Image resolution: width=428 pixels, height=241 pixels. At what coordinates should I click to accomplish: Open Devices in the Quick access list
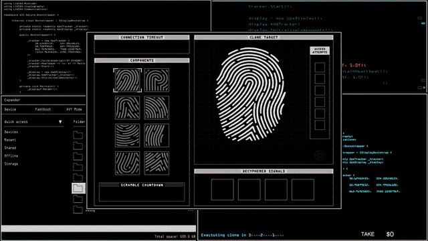(11, 132)
